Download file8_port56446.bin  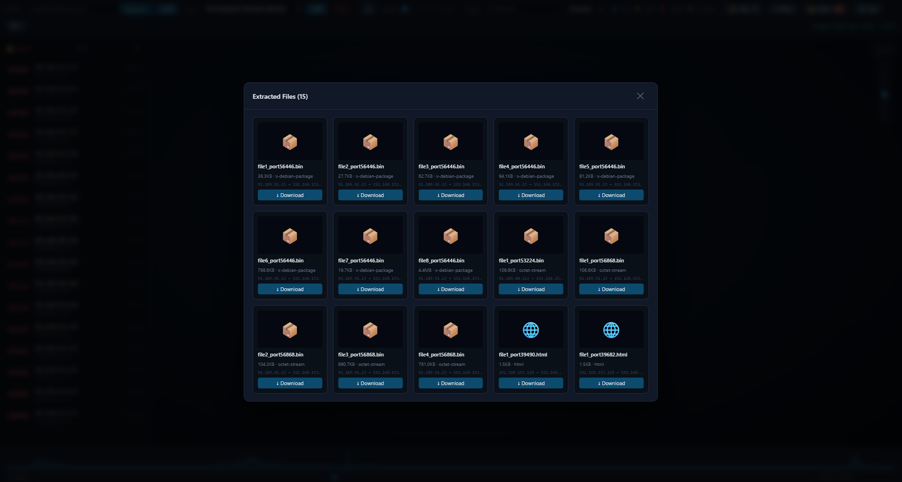click(x=451, y=289)
